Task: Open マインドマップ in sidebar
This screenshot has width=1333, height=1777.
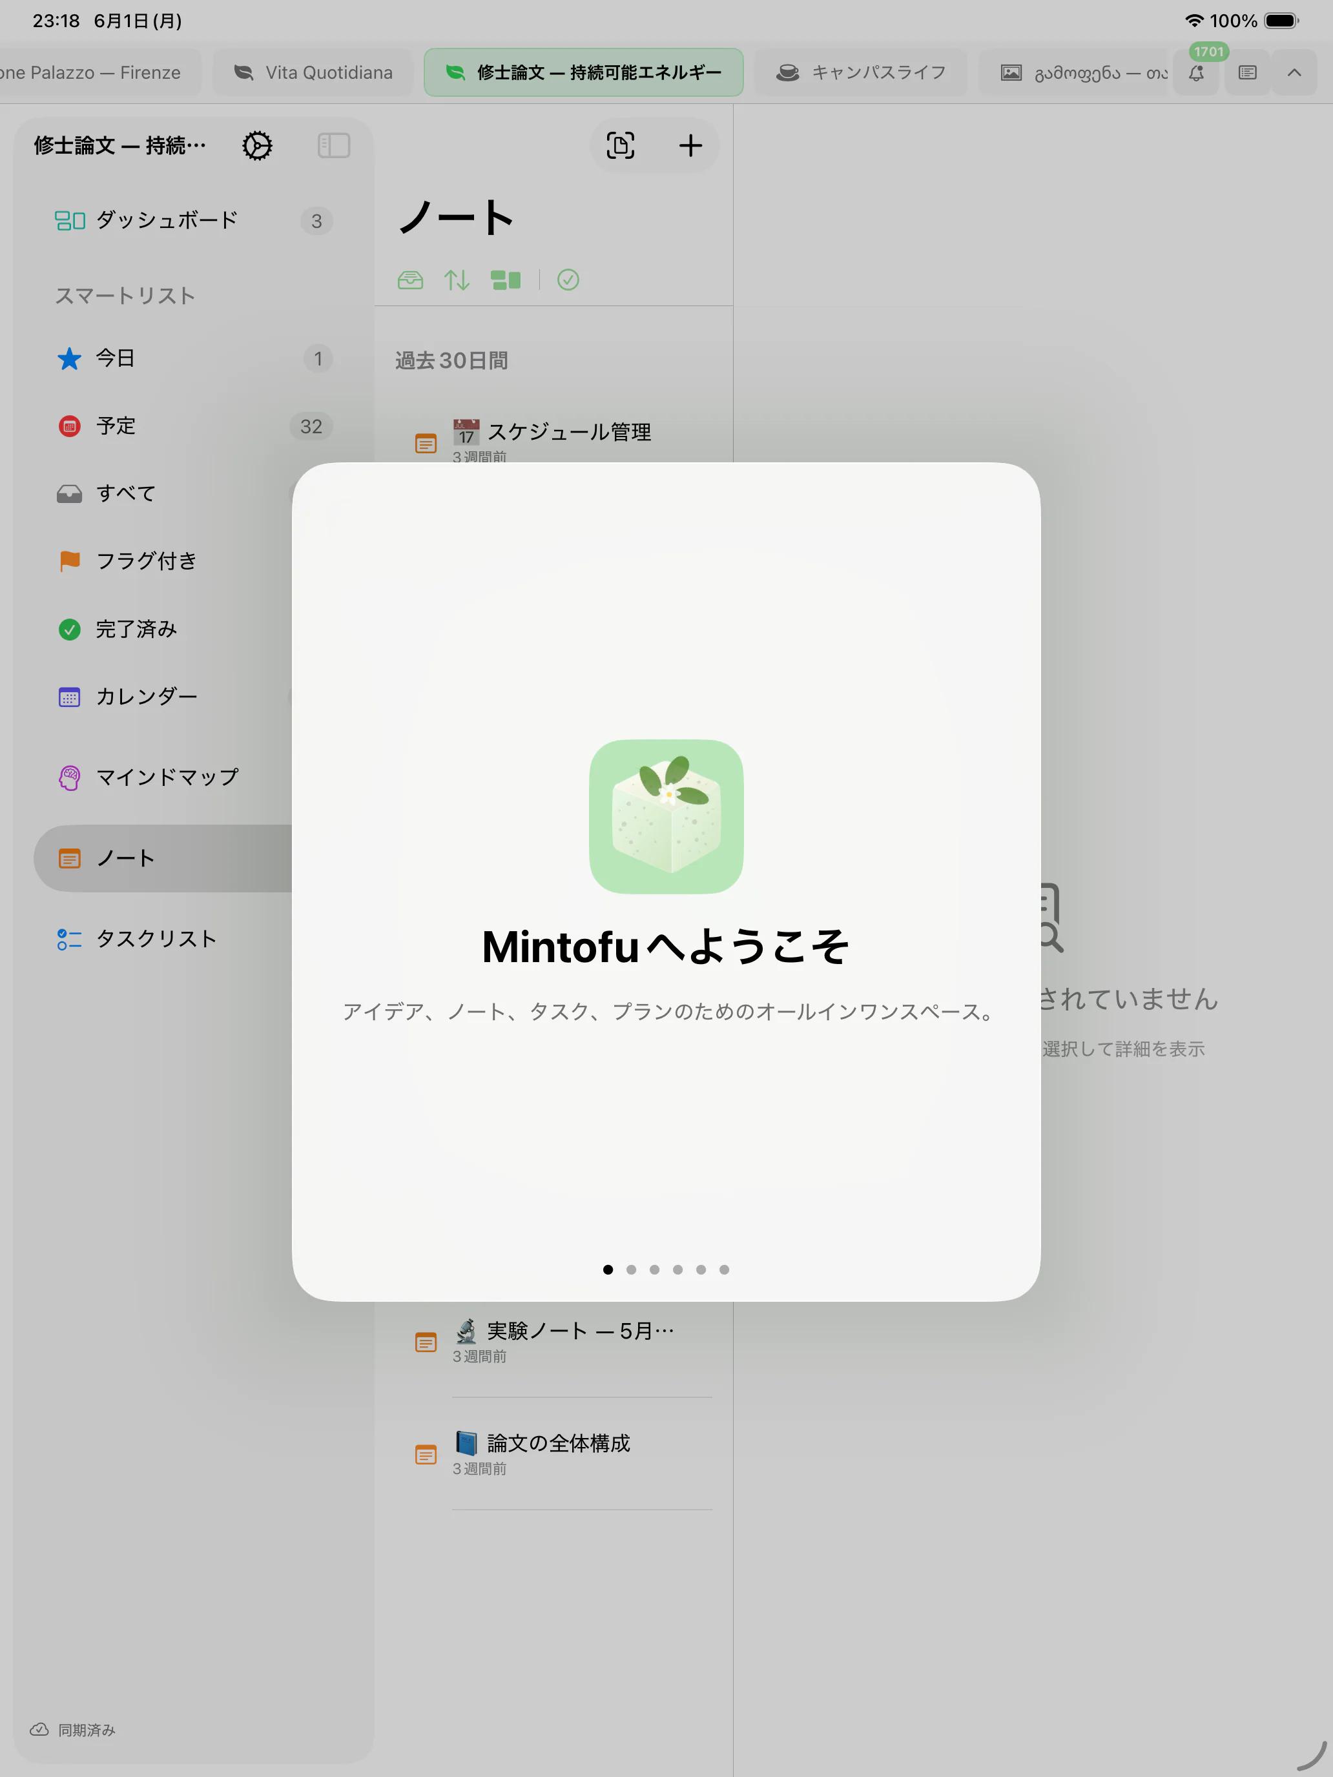Action: click(x=163, y=777)
